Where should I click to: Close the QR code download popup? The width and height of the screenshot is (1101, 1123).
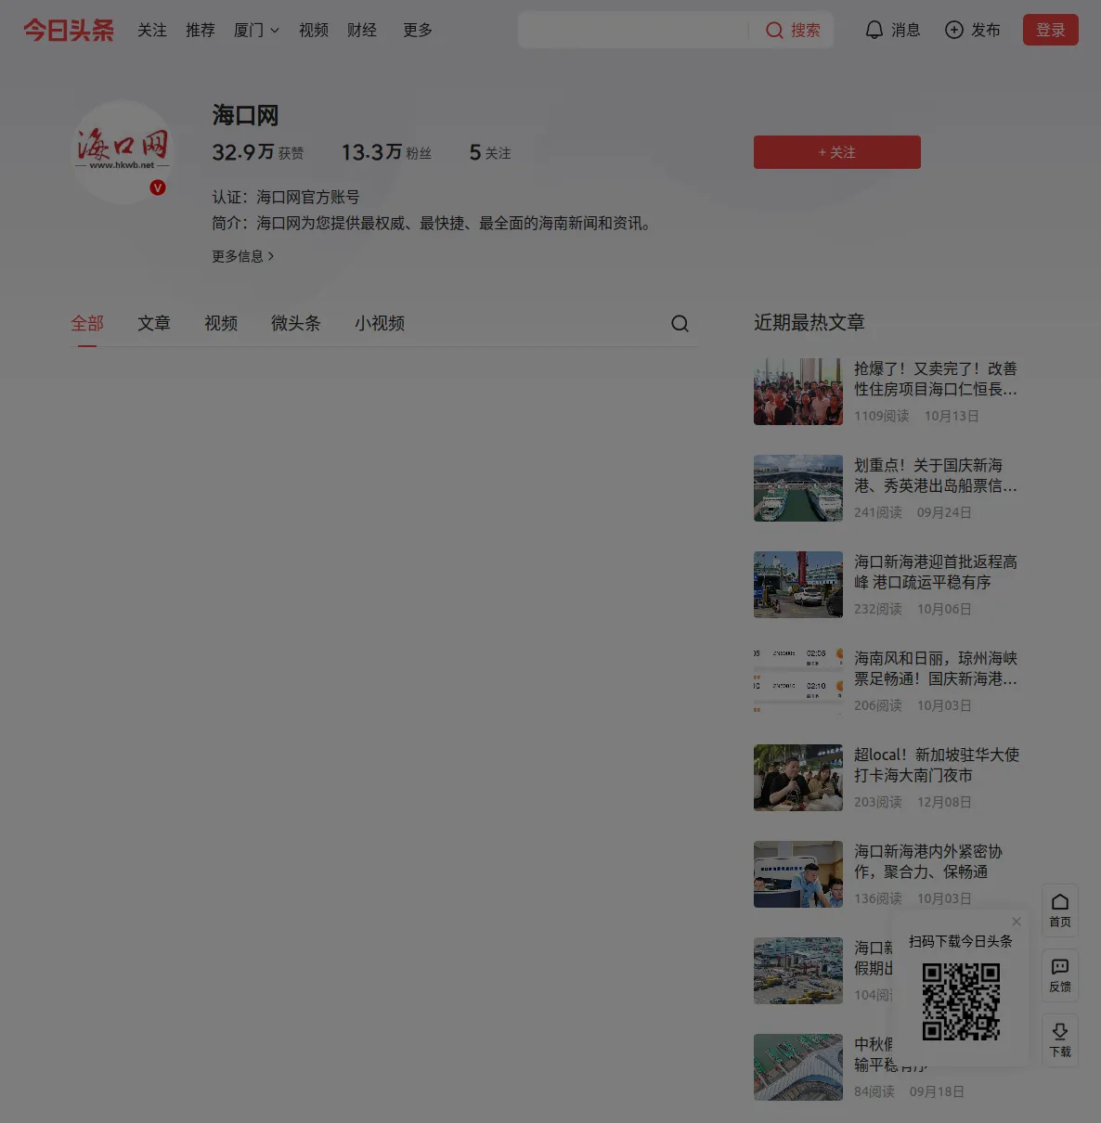[x=1017, y=922]
